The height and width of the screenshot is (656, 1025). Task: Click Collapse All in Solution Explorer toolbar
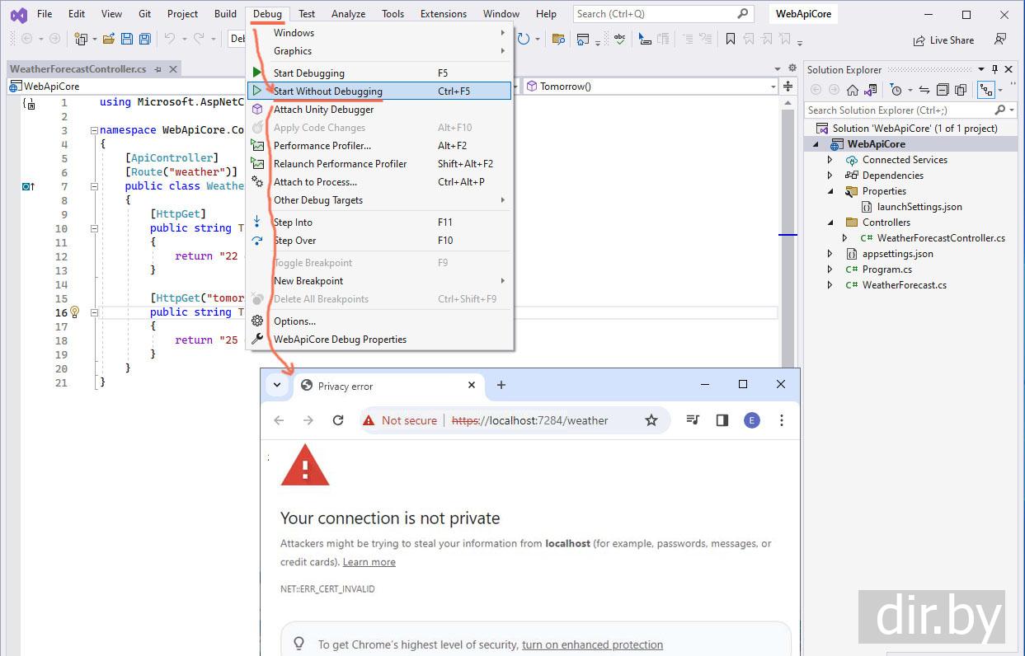(943, 90)
